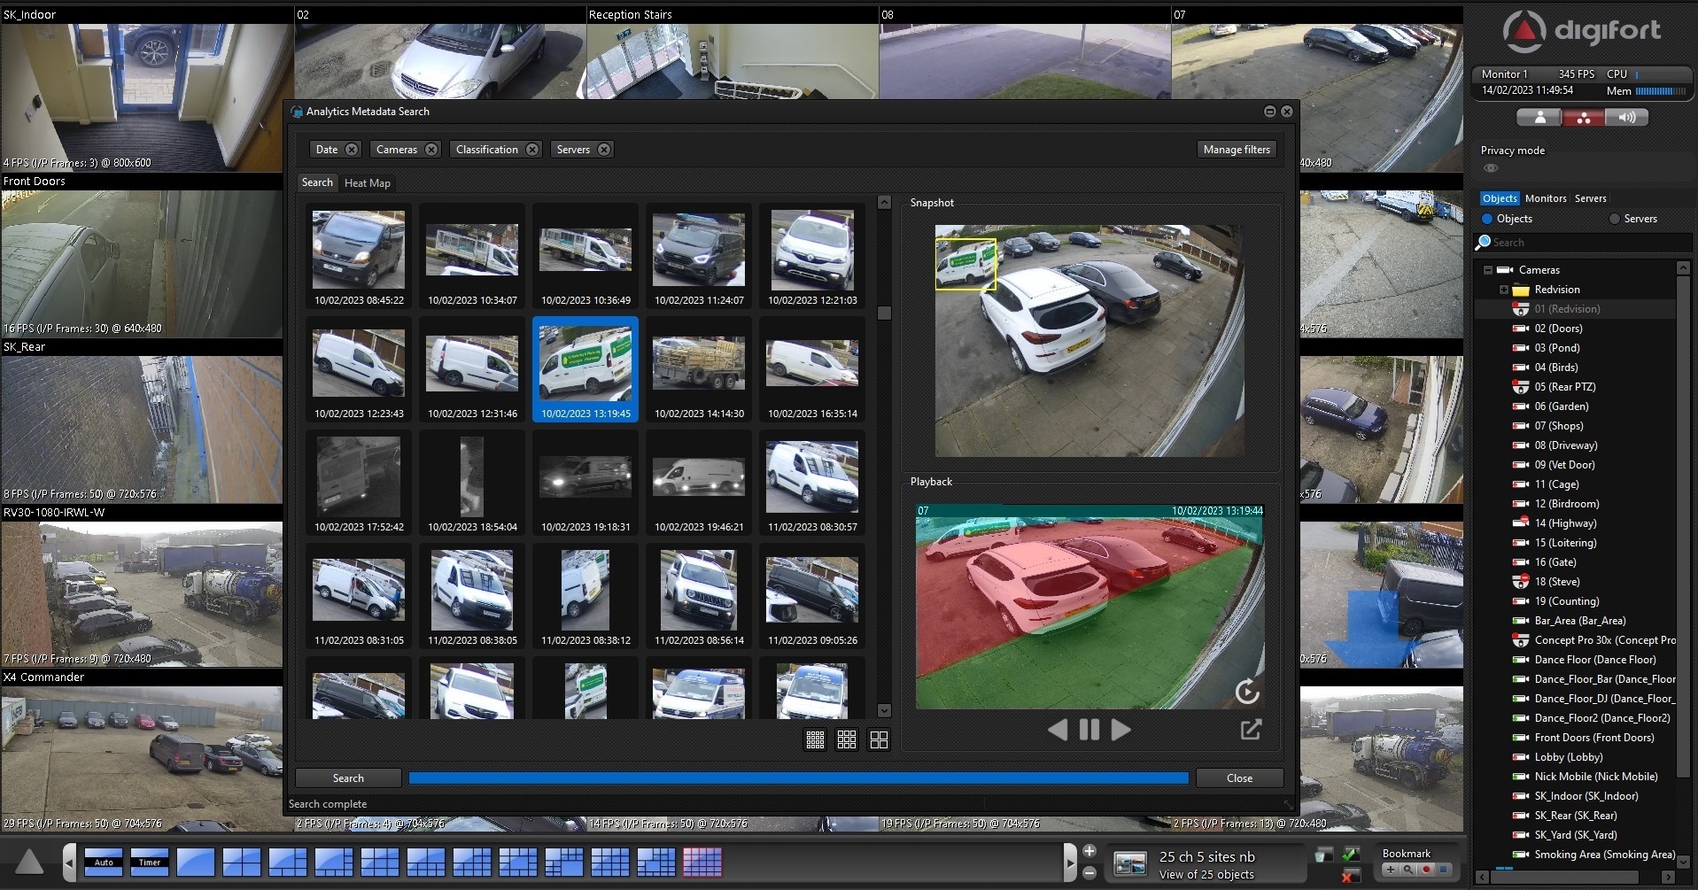Play the recording forward
This screenshot has width=1698, height=890.
point(1121,730)
